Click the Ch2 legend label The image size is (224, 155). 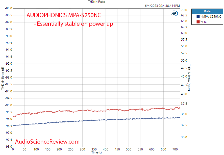click(x=205, y=22)
